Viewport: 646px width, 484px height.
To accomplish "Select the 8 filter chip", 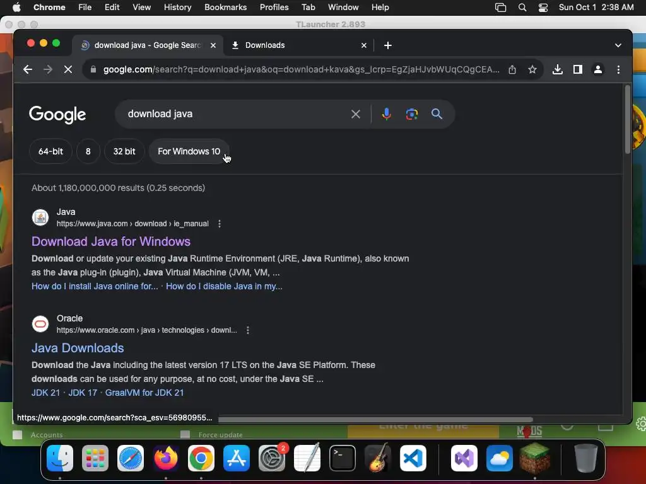I will pos(88,151).
